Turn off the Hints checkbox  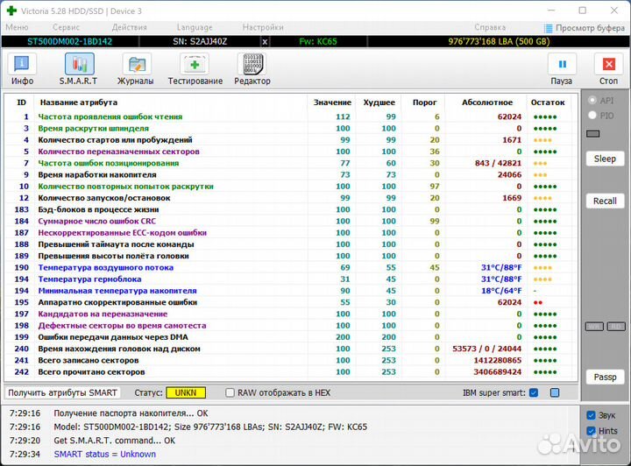click(x=591, y=431)
